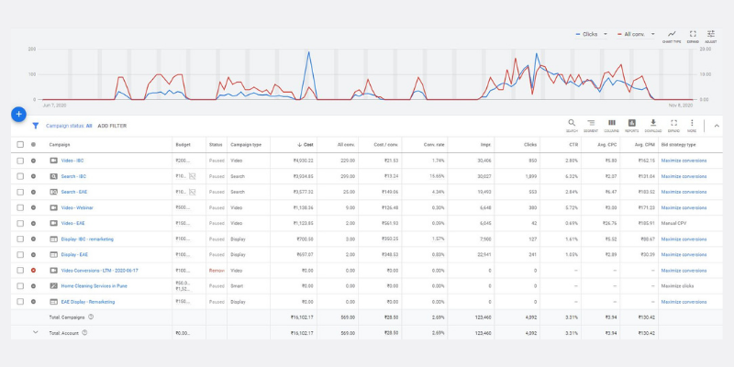Check the select-all checkbox in table header
The width and height of the screenshot is (734, 367).
click(x=20, y=145)
